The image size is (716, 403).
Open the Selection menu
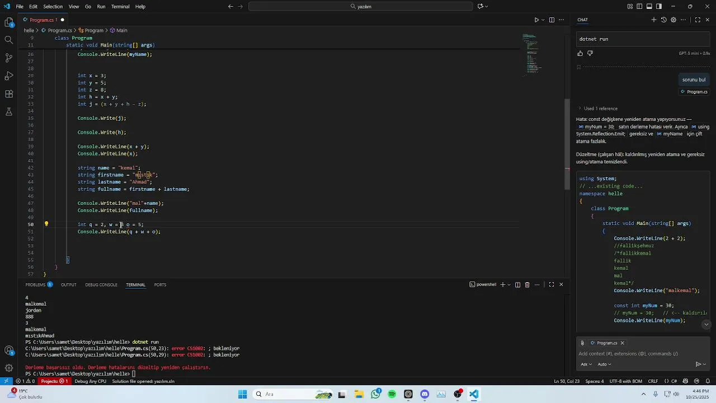53,7
